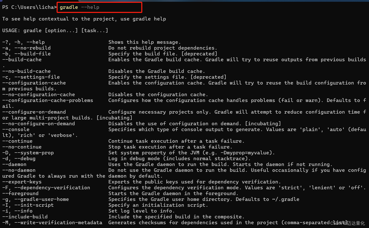
Task: Click the '-c, --settings-file' option
Action: pos(31,77)
